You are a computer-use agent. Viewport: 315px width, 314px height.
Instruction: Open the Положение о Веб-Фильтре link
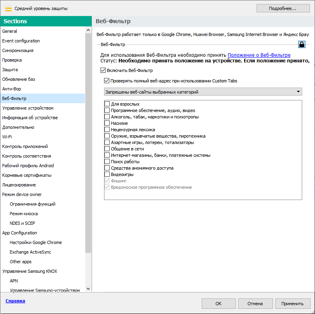tap(259, 55)
